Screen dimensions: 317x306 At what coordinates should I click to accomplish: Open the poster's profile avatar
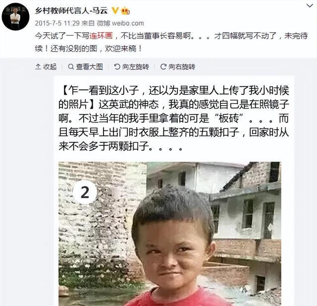click(15, 17)
